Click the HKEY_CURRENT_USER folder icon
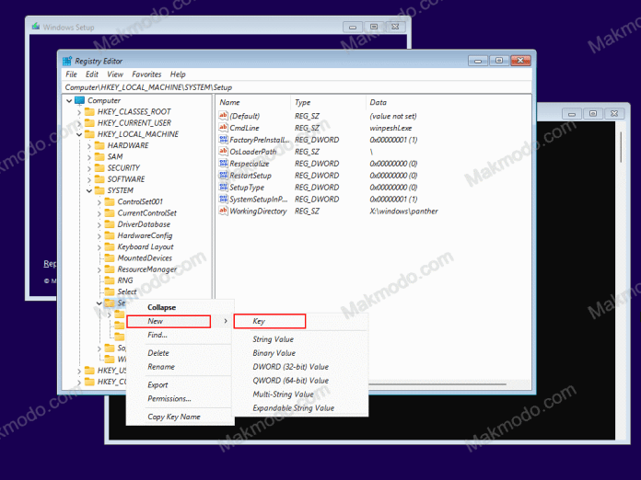The image size is (641, 480). 89,123
